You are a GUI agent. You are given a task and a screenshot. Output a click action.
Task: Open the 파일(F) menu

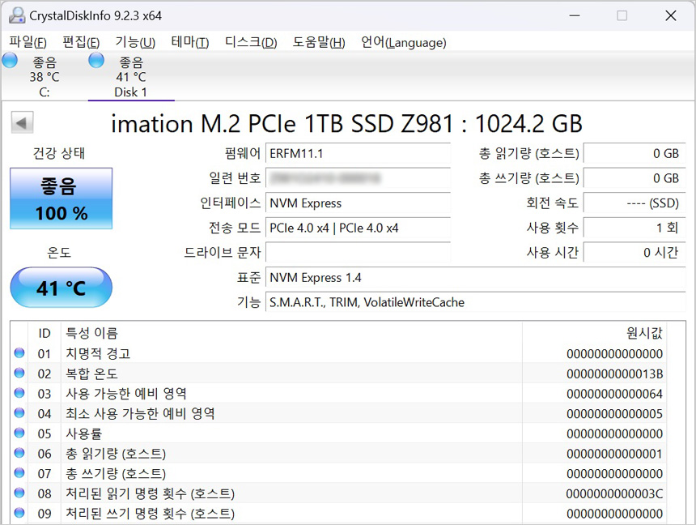point(28,42)
